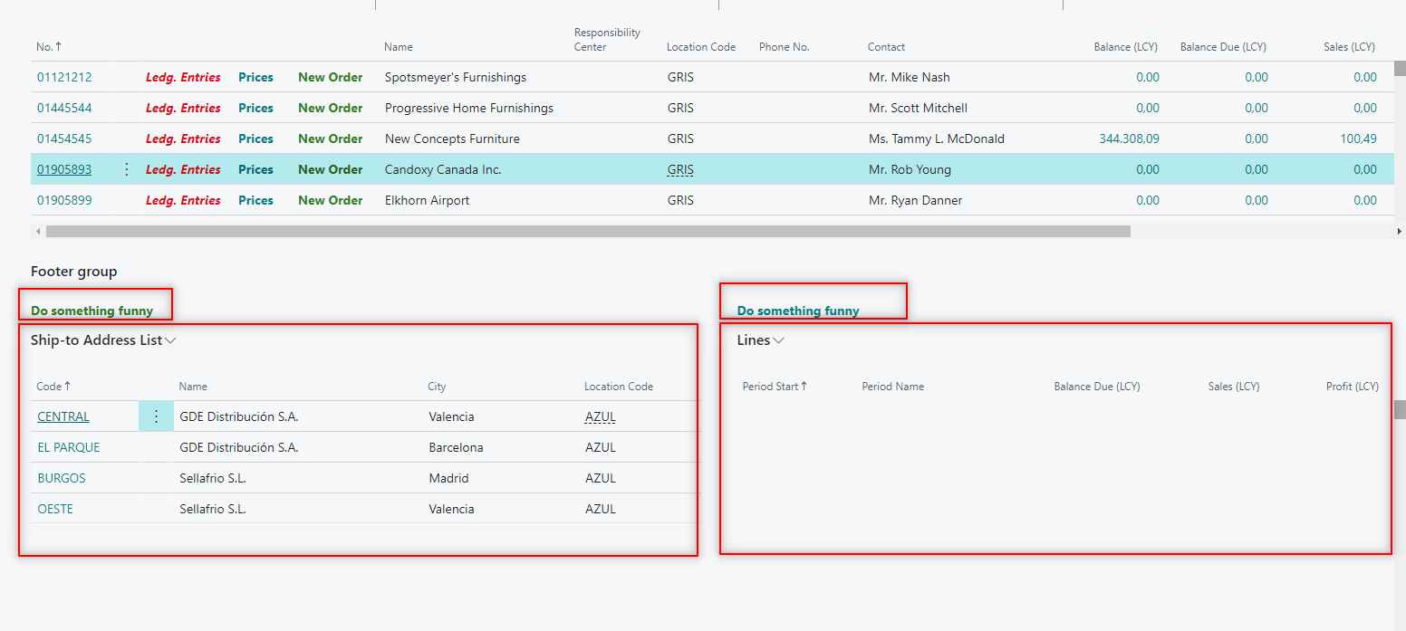Open Ledg. Entries for Elkhorn Airport
The image size is (1406, 631).
point(183,199)
